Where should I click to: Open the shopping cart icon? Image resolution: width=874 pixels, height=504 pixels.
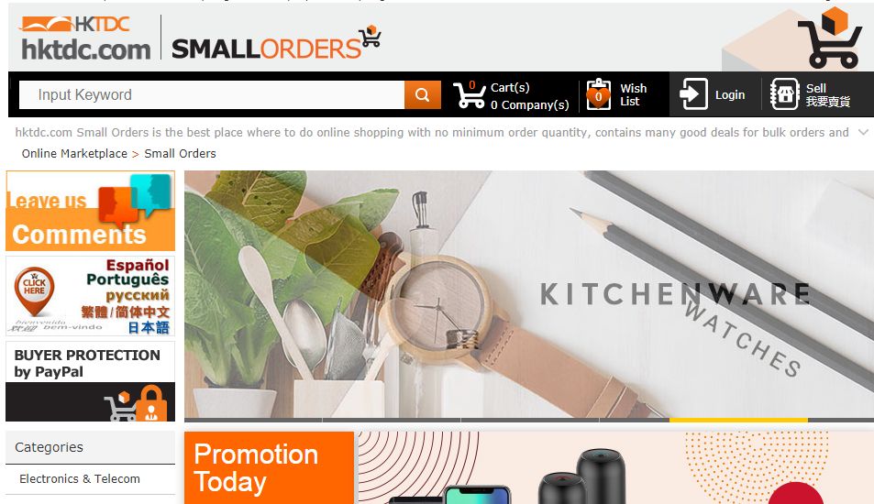click(x=470, y=95)
